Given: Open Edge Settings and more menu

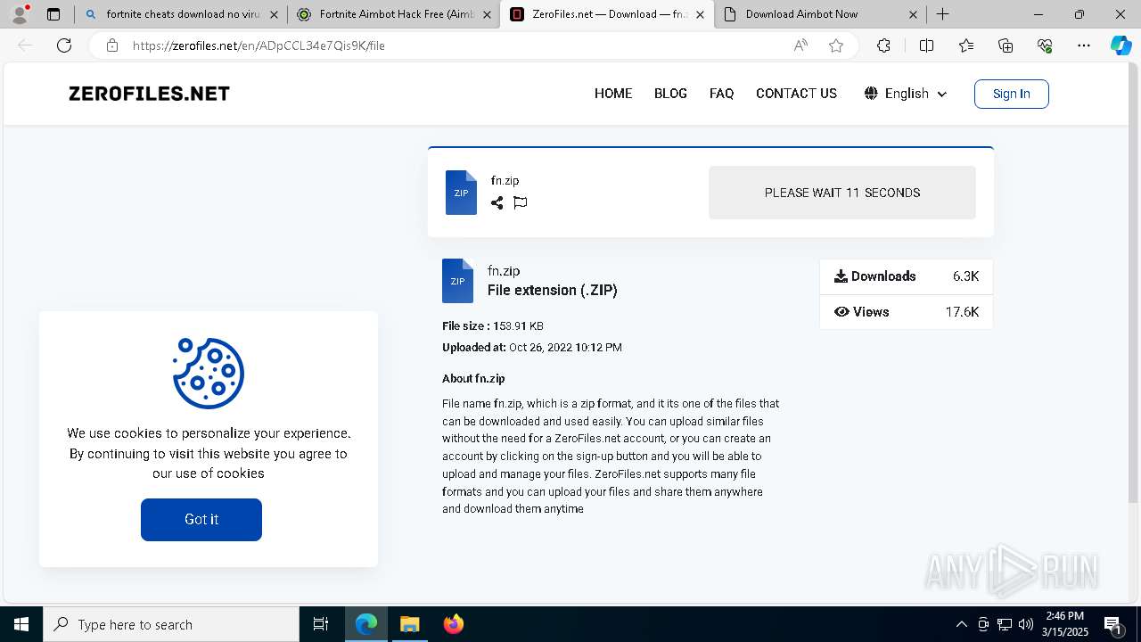Looking at the screenshot, I should point(1084,45).
